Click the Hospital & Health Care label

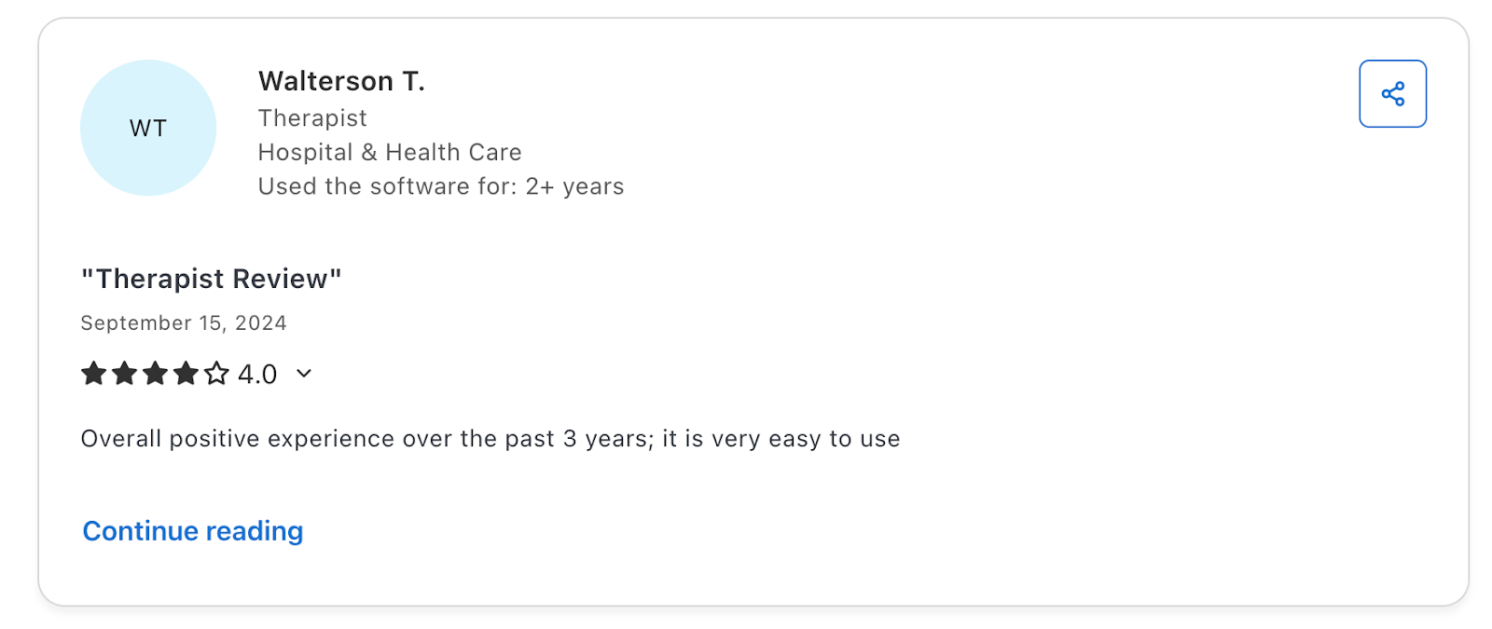389,152
